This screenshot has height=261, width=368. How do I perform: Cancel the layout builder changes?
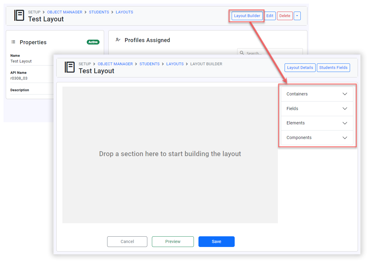coord(127,241)
